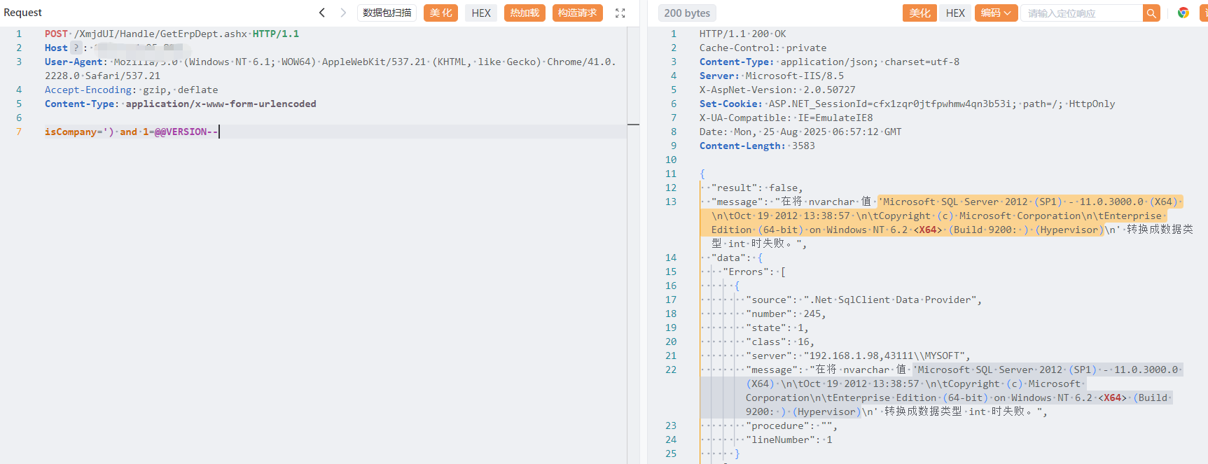
Task: Click the orange search magnifier button
Action: click(1151, 13)
